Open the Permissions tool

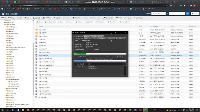[108, 18]
